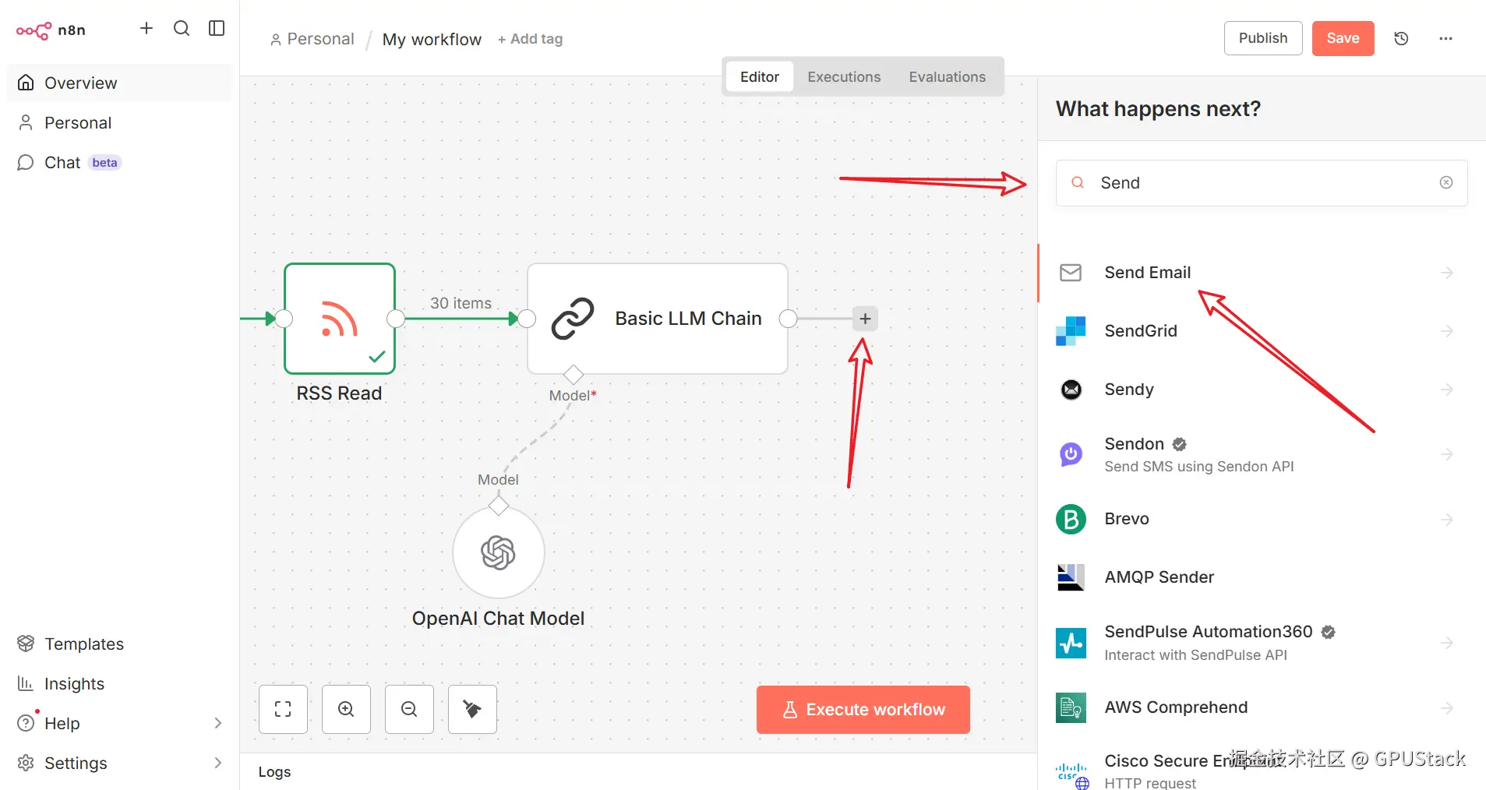1486x790 pixels.
Task: Click the Model connector on Basic LLM Chain
Action: [x=574, y=375]
